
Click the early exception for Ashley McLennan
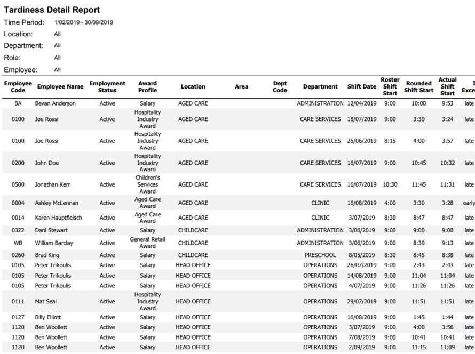click(468, 203)
